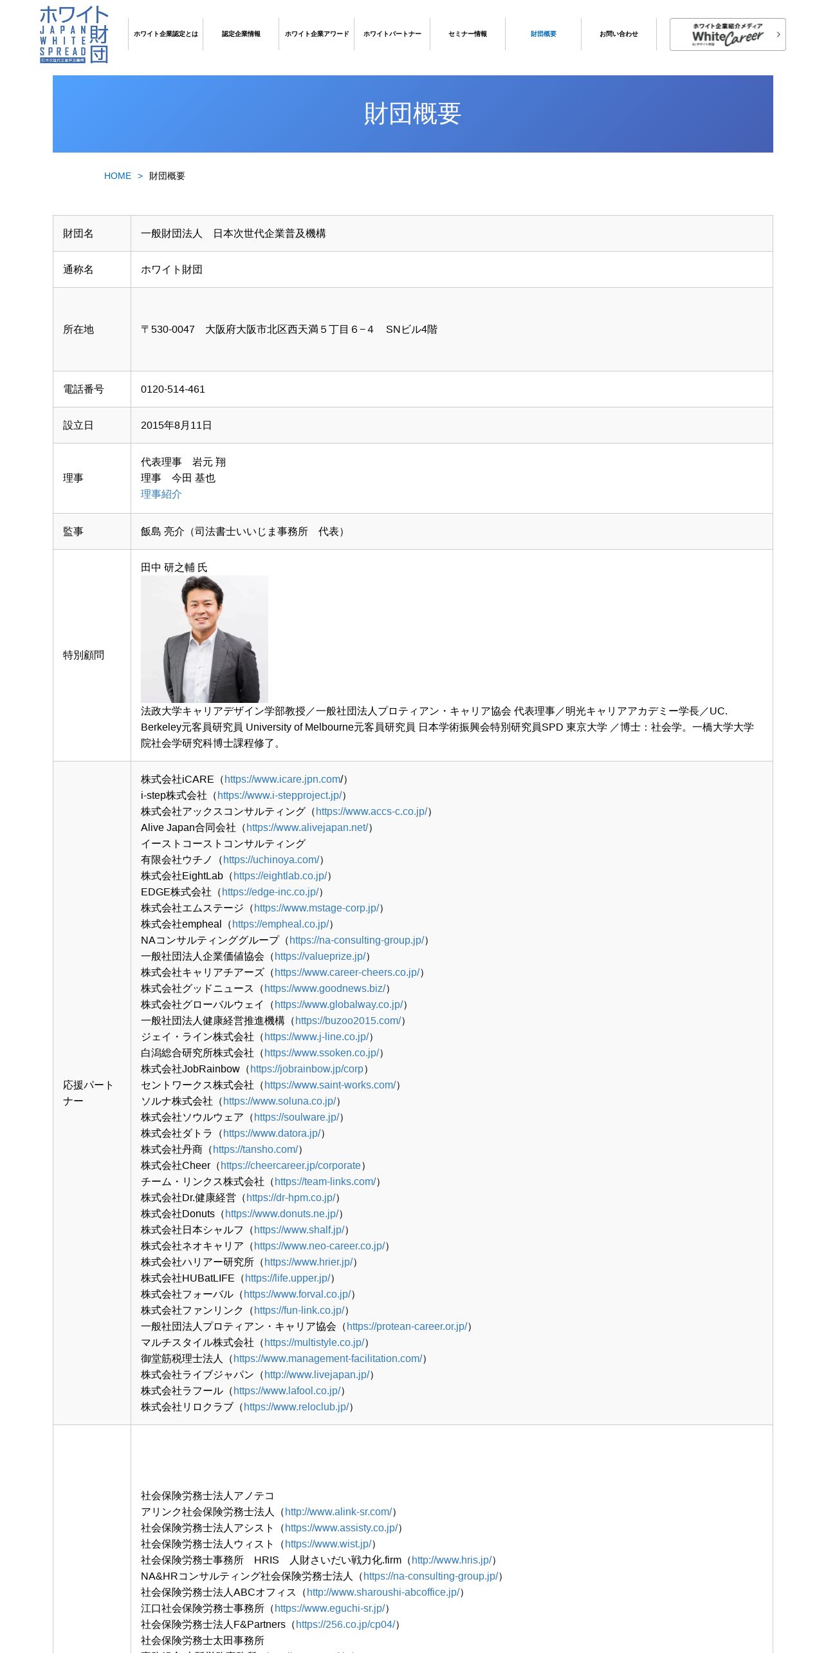Open the multistyle.co.jp link
Screen dimensions: 826x1653
(x=315, y=1343)
